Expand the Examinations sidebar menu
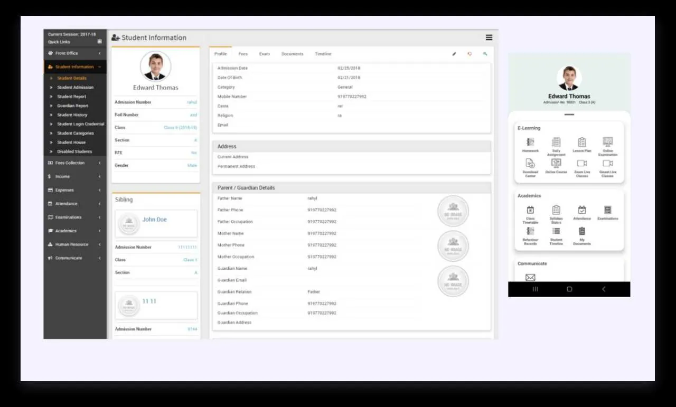676x407 pixels. tap(75, 217)
